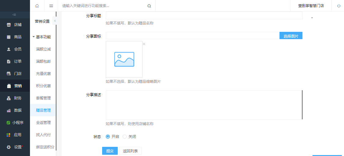The image size is (344, 156).
Task: Collapse the 基本功能 group triangle
Action: click(34, 37)
